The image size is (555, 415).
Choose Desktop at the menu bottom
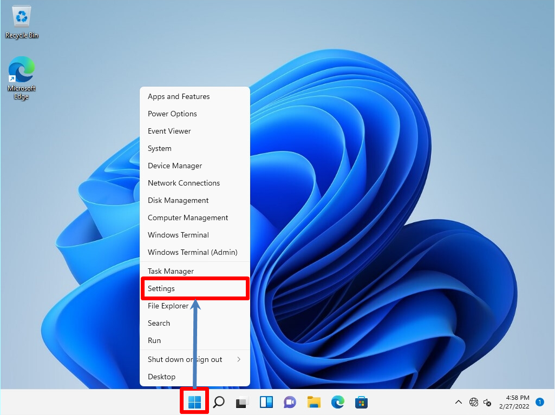click(195, 377)
